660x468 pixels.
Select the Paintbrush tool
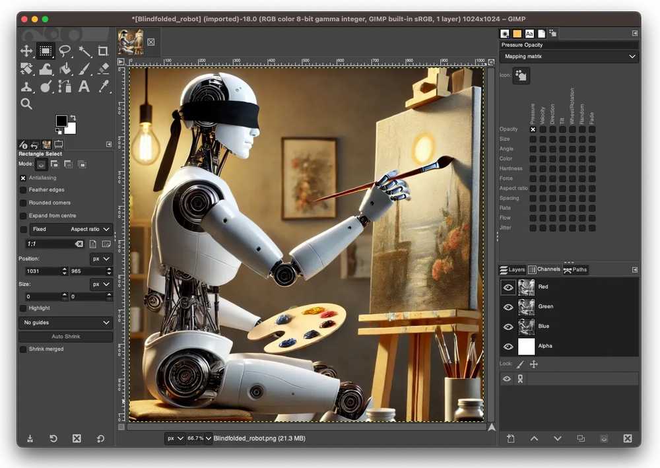(x=84, y=69)
